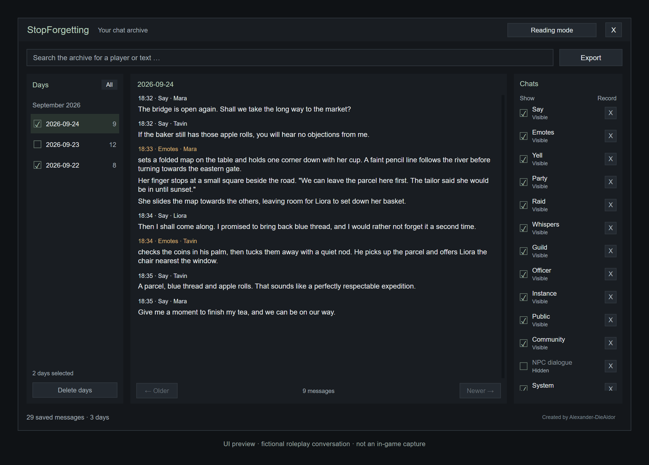Select All days in the Days panel
This screenshot has width=649, height=465.
pyautogui.click(x=109, y=85)
